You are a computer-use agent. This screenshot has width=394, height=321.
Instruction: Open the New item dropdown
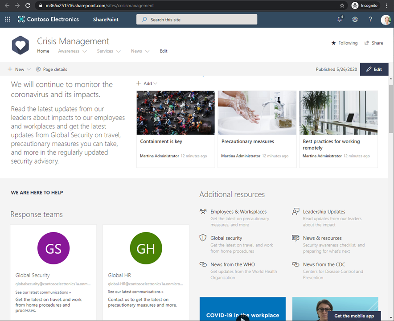click(19, 69)
